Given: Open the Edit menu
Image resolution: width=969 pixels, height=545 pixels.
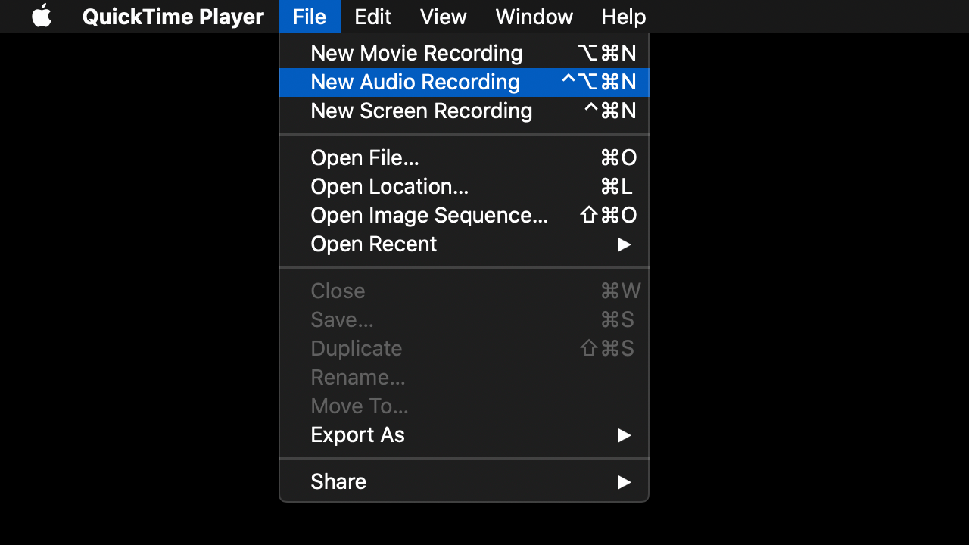Looking at the screenshot, I should pyautogui.click(x=373, y=17).
